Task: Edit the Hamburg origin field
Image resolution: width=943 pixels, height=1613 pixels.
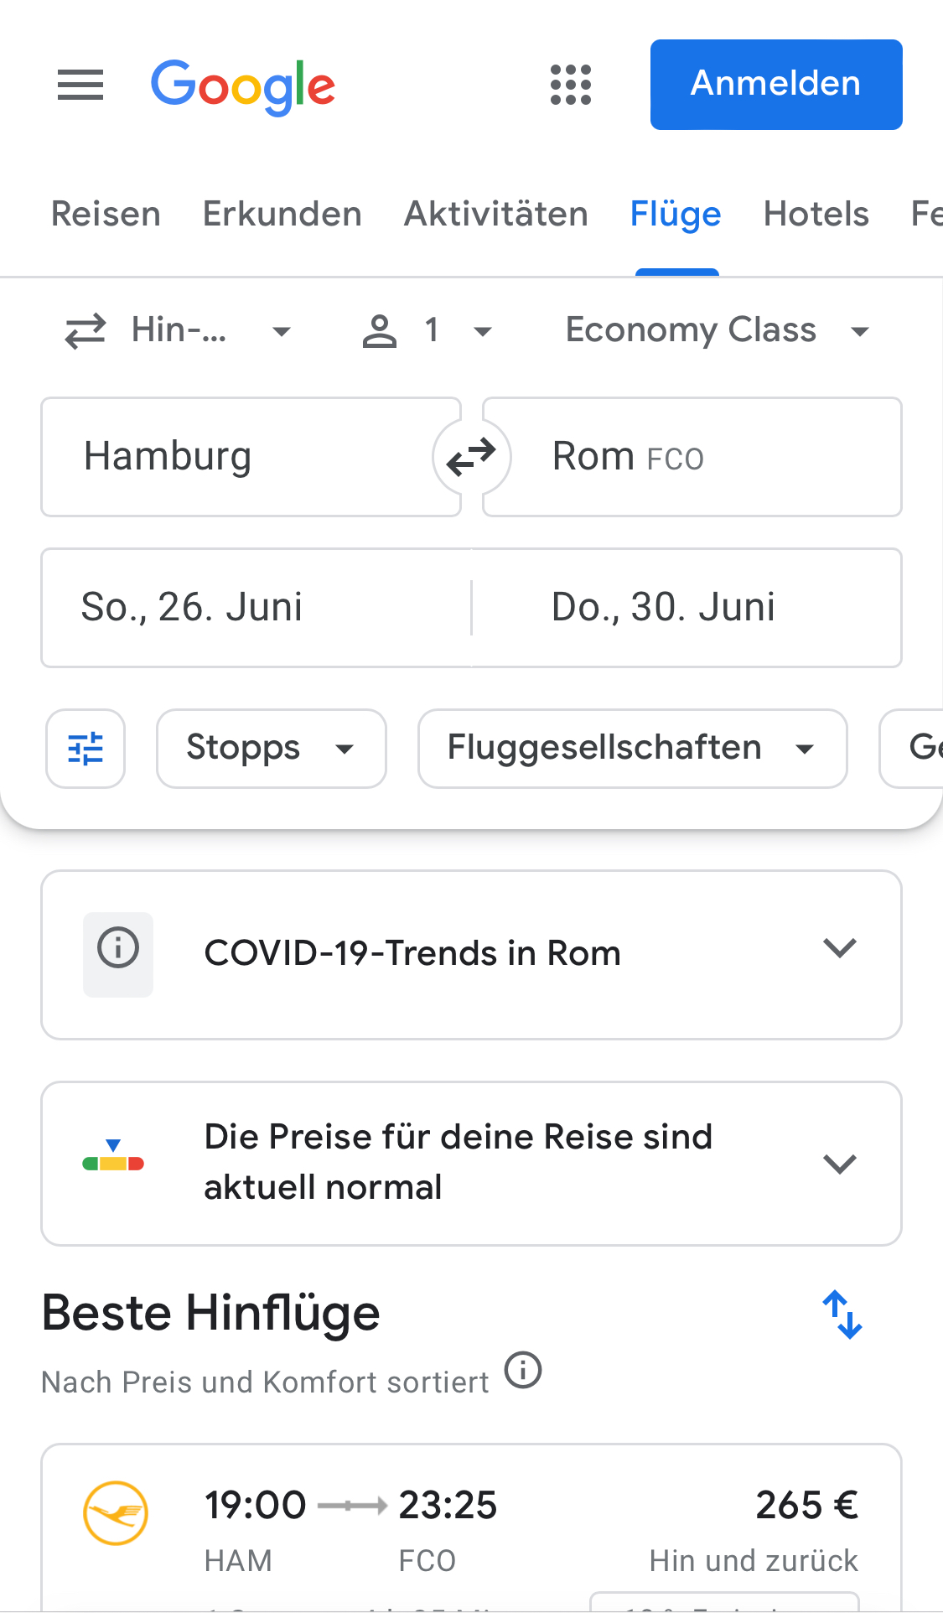Action: click(x=250, y=458)
